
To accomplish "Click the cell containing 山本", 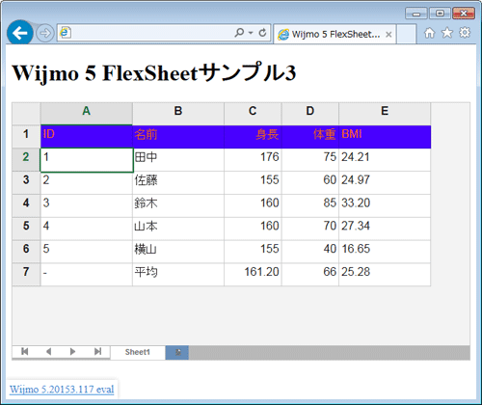I will pos(178,229).
